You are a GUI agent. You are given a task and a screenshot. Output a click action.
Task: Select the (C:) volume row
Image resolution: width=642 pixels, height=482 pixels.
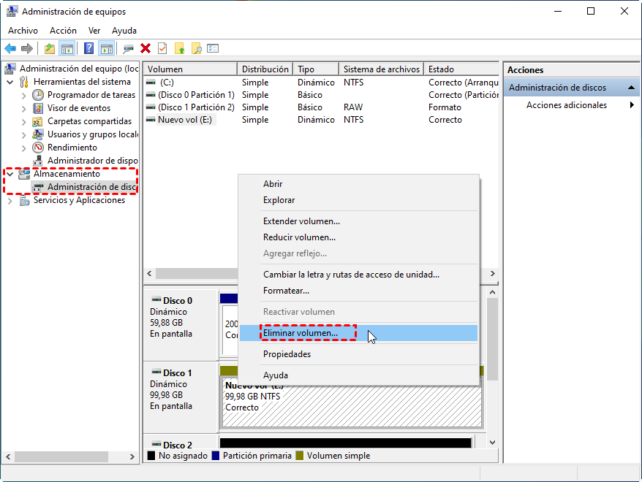322,83
